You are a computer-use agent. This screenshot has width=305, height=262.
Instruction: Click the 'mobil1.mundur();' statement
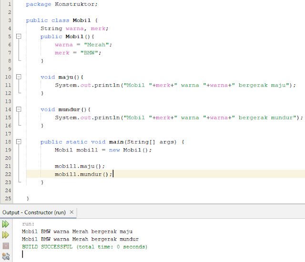[x=83, y=174]
